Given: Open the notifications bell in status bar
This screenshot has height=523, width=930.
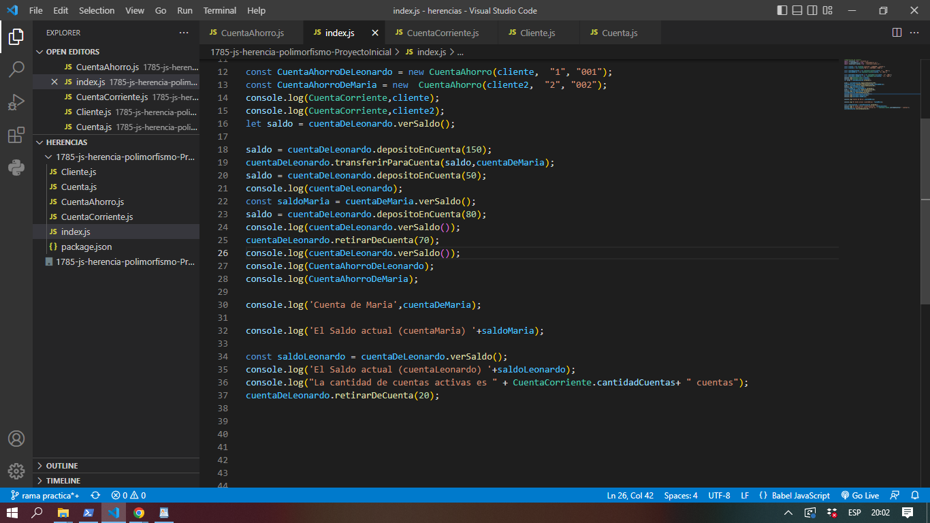Looking at the screenshot, I should pos(916,495).
